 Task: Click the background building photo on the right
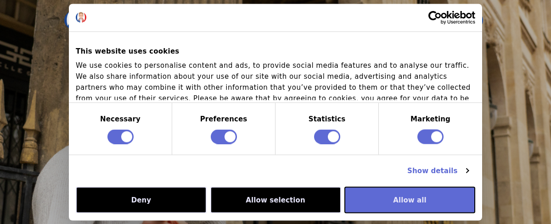point(517,112)
